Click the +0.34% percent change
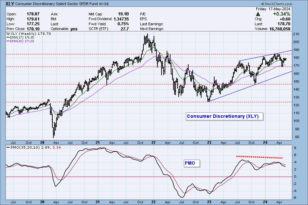Viewport: 308px width, 205px height. (x=282, y=14)
